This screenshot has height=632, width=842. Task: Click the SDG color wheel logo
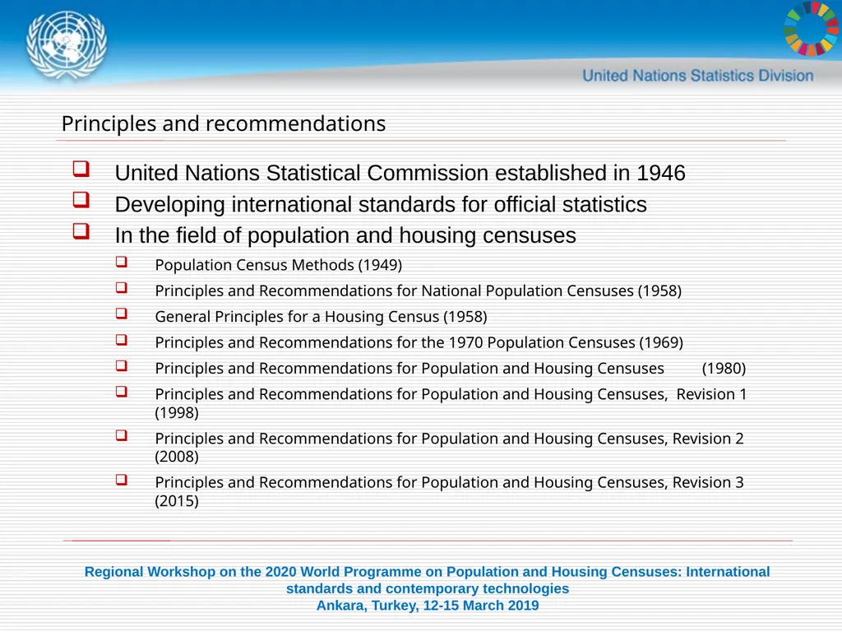[812, 28]
